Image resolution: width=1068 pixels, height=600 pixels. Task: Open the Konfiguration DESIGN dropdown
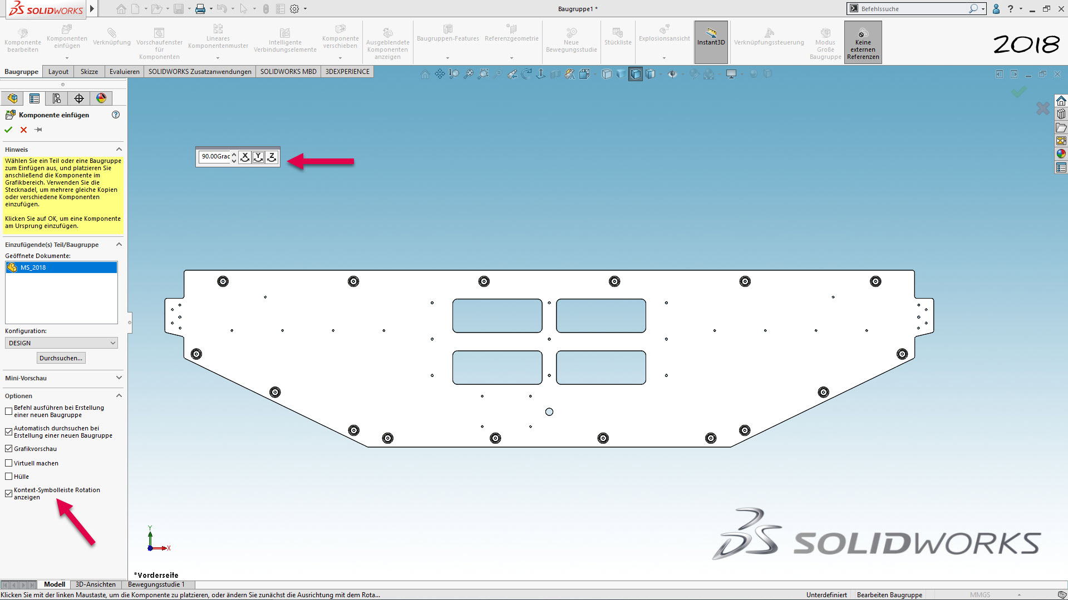(61, 343)
